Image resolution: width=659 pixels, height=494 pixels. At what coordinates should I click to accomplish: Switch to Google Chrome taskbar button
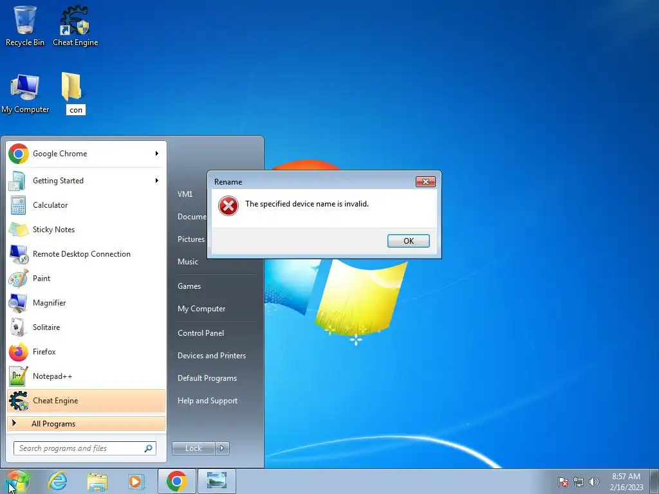pos(176,481)
